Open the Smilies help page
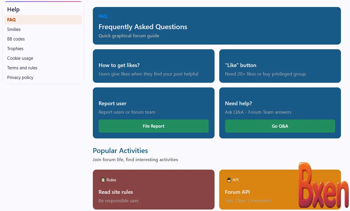Screen dimensions: 350x211 point(14,29)
